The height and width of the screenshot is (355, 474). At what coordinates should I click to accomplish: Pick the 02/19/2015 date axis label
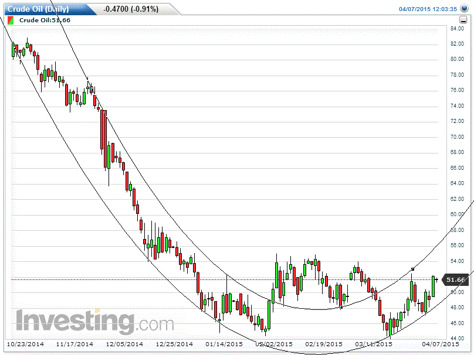[x=326, y=344]
